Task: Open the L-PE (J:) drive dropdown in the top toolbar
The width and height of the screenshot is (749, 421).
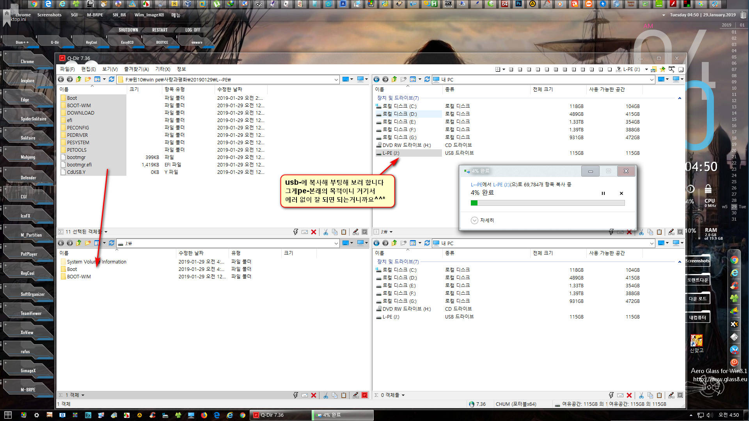Action: [x=646, y=69]
